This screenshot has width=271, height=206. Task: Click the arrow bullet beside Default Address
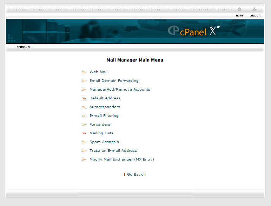pyautogui.click(x=84, y=99)
